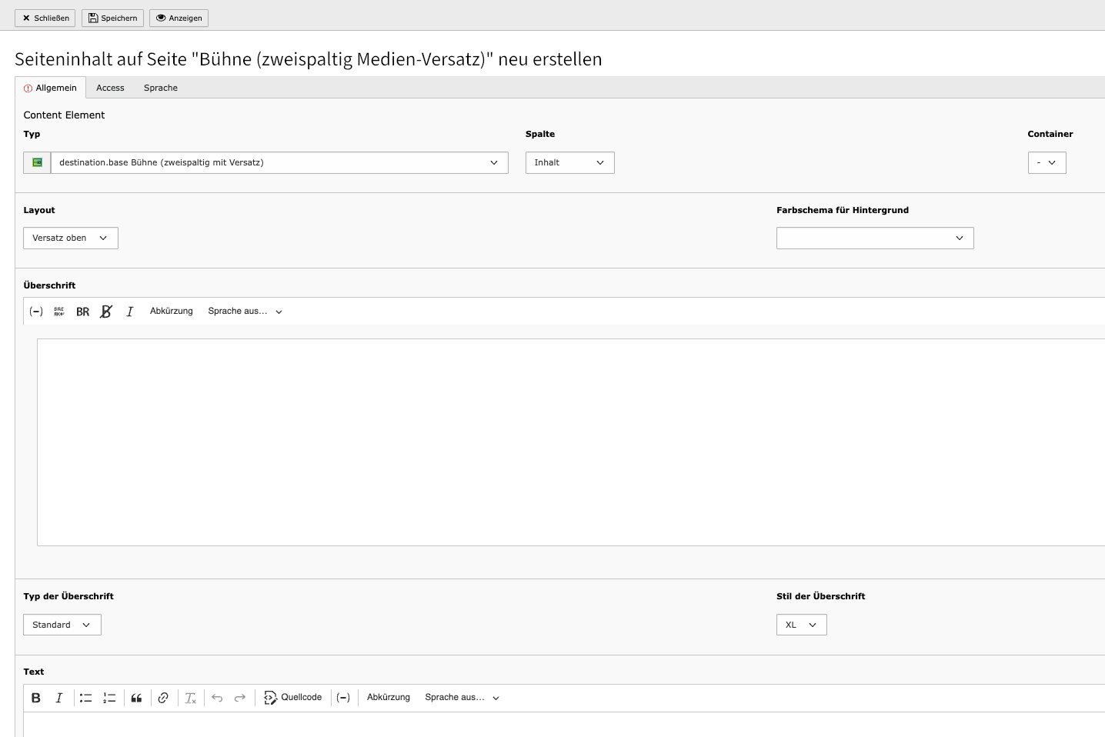This screenshot has width=1105, height=737.
Task: Insert a bulleted list in Text editor
Action: (85, 698)
